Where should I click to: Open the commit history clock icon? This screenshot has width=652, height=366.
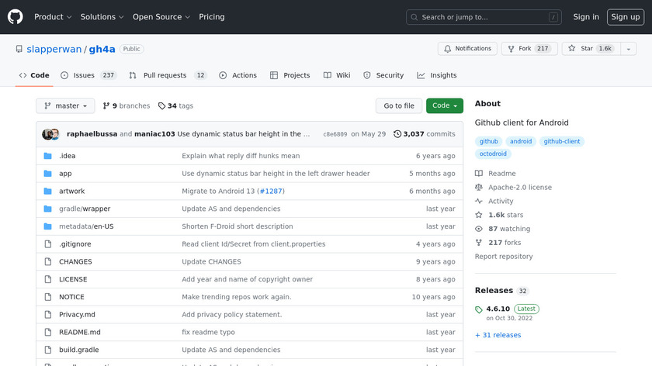pyautogui.click(x=397, y=134)
